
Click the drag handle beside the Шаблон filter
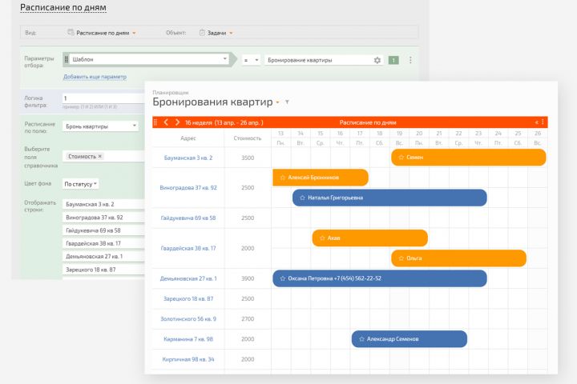pyautogui.click(x=67, y=59)
